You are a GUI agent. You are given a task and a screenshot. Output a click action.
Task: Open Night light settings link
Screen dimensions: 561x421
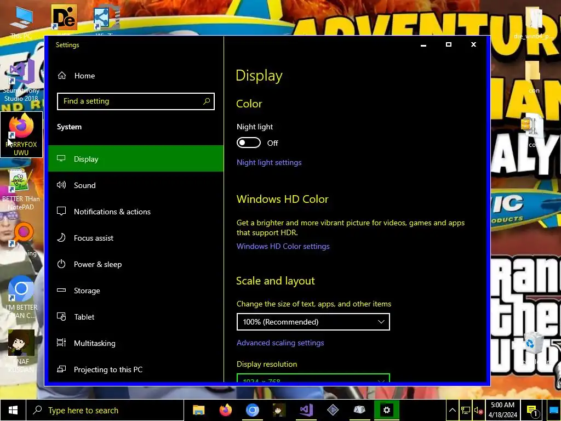coord(269,162)
